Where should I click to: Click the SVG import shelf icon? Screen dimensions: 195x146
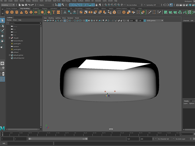(58, 12)
